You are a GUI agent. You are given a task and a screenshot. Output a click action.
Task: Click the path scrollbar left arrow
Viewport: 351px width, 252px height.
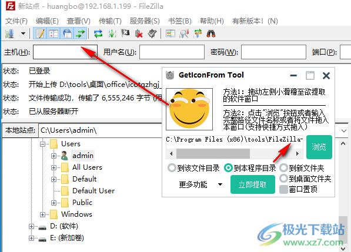[x=171, y=154]
